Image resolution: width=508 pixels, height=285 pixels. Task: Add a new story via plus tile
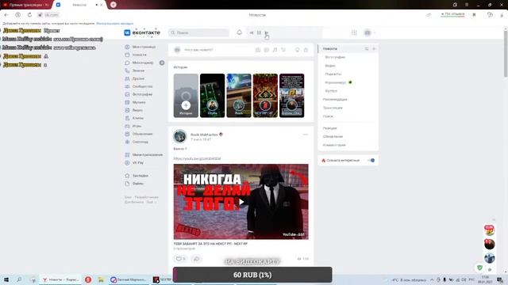(186, 96)
